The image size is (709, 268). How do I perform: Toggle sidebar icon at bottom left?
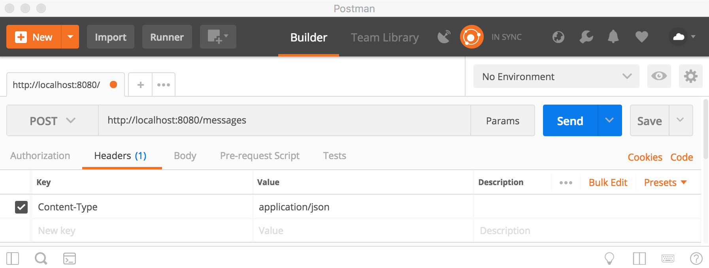coord(13,259)
